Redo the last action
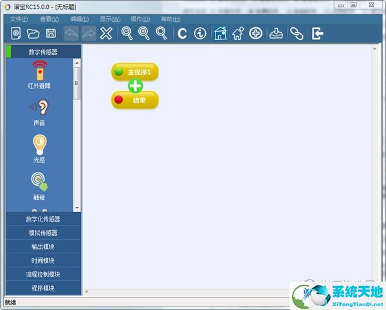The height and width of the screenshot is (310, 386). pos(89,34)
